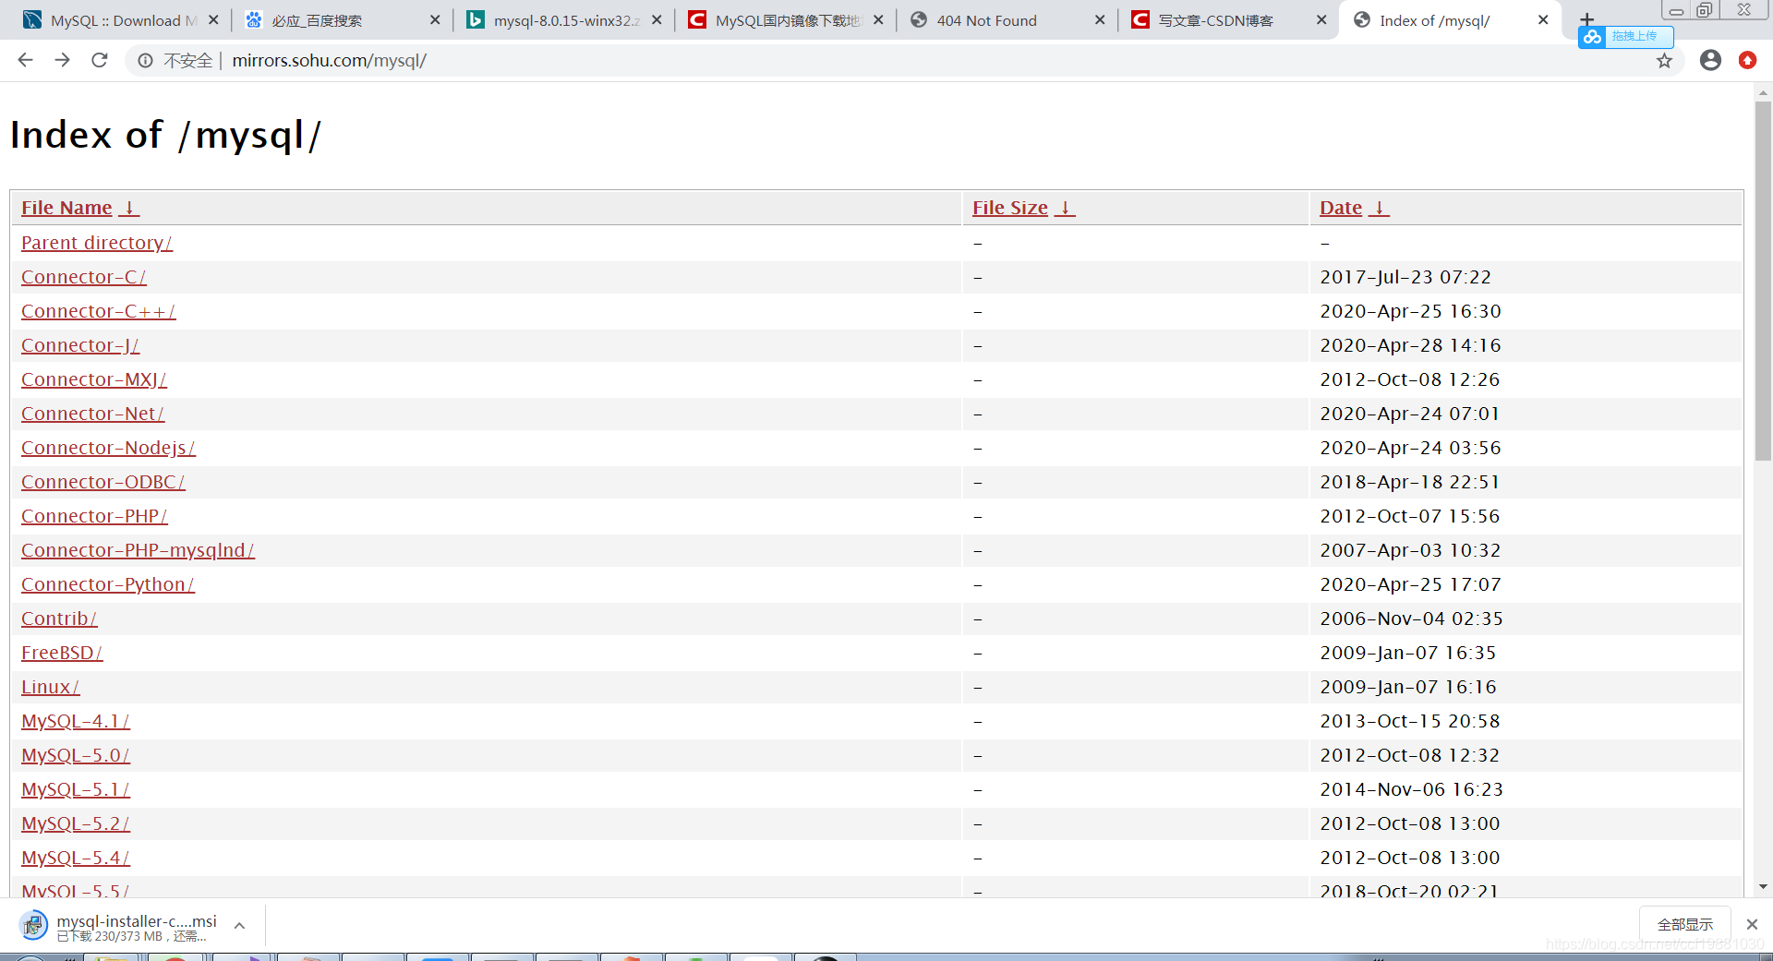This screenshot has height=961, width=1773.
Task: Click the scrollbar up arrow
Action: (x=1763, y=92)
